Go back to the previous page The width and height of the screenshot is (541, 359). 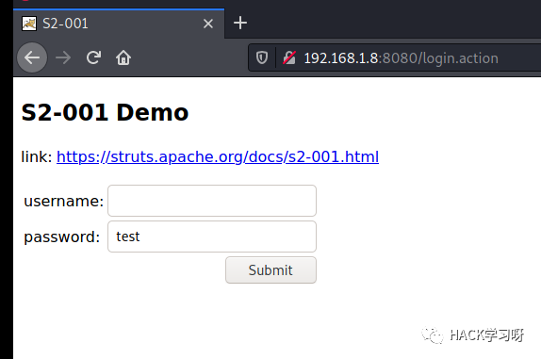pyautogui.click(x=32, y=57)
